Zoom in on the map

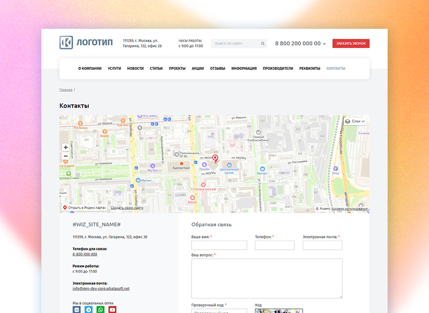pyautogui.click(x=66, y=148)
